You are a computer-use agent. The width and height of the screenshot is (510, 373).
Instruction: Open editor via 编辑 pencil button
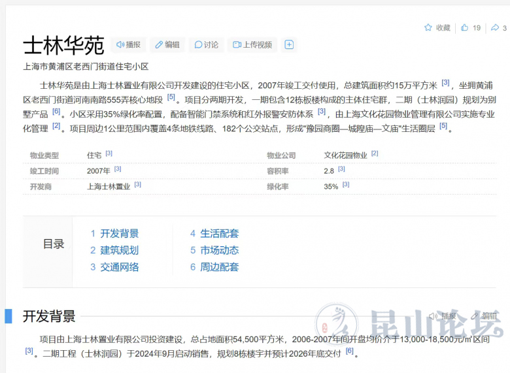(x=166, y=45)
